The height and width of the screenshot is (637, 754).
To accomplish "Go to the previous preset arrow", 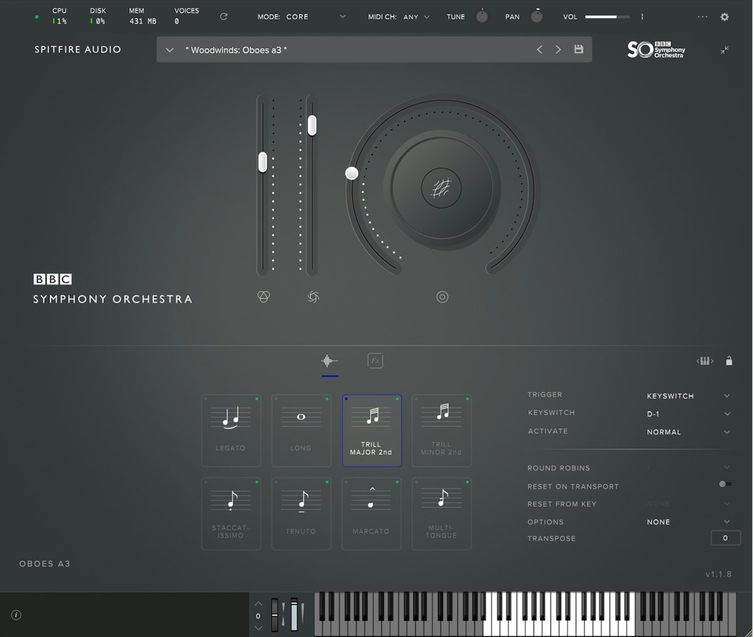I will coord(539,49).
